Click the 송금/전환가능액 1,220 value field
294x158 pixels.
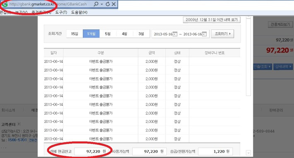215,151
